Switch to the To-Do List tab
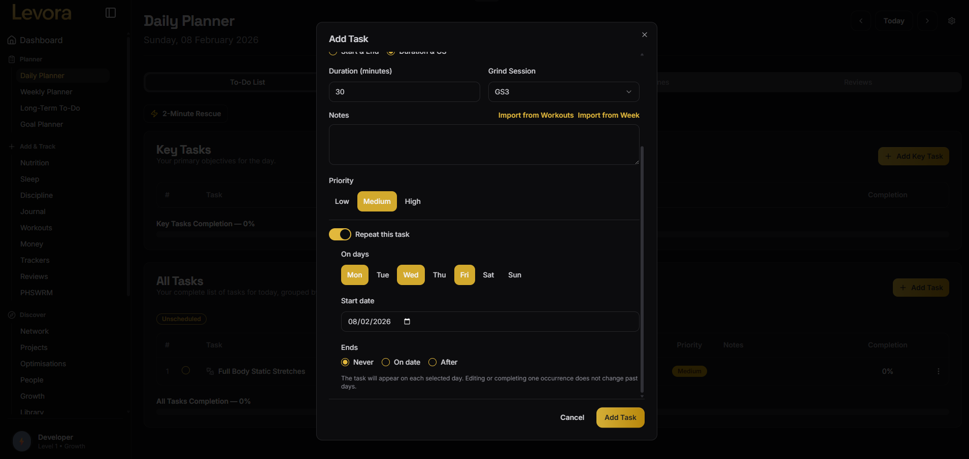Image resolution: width=969 pixels, height=459 pixels. (x=247, y=82)
